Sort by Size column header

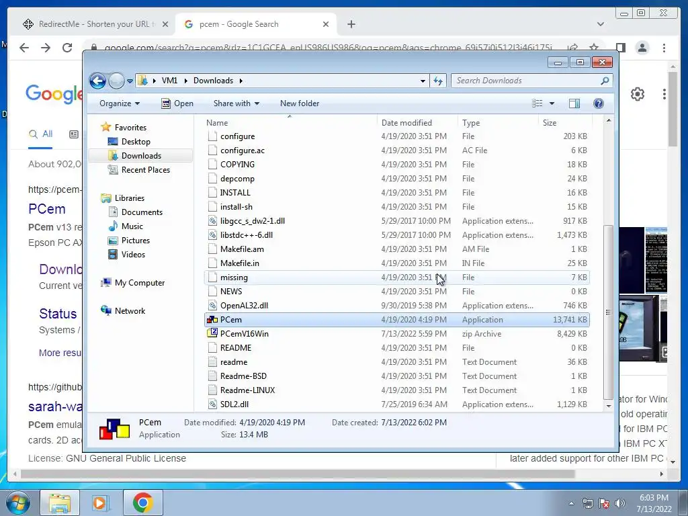coord(565,123)
